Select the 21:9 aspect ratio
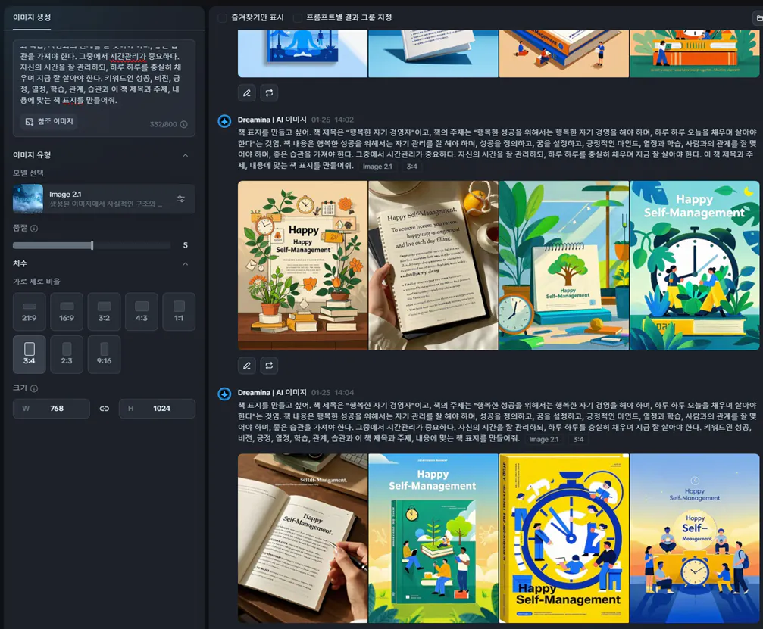Viewport: 763px width, 629px height. coord(30,312)
